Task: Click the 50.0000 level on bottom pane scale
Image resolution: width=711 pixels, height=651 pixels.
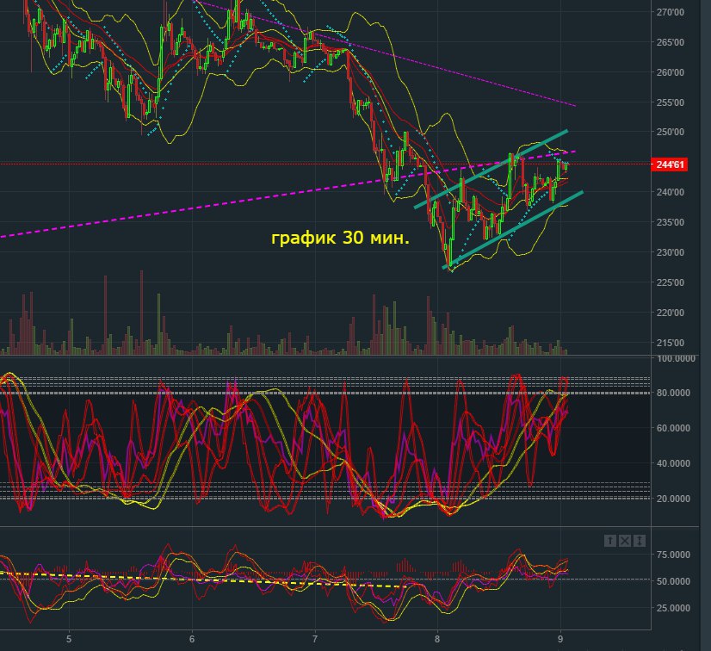Action: tap(673, 581)
